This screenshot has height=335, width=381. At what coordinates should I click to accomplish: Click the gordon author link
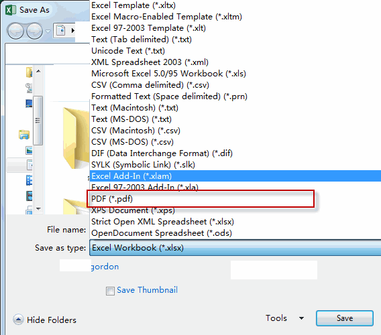(105, 267)
